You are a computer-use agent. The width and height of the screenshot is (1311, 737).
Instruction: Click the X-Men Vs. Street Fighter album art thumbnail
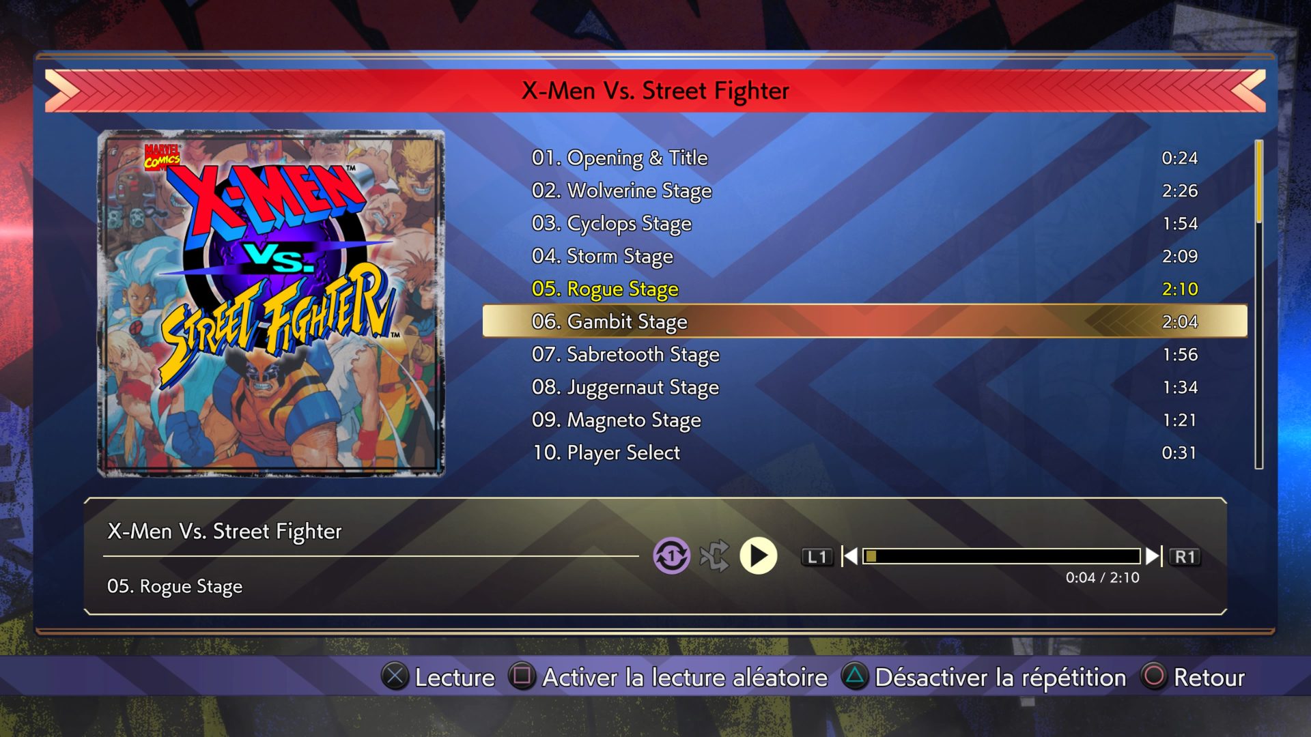click(268, 306)
